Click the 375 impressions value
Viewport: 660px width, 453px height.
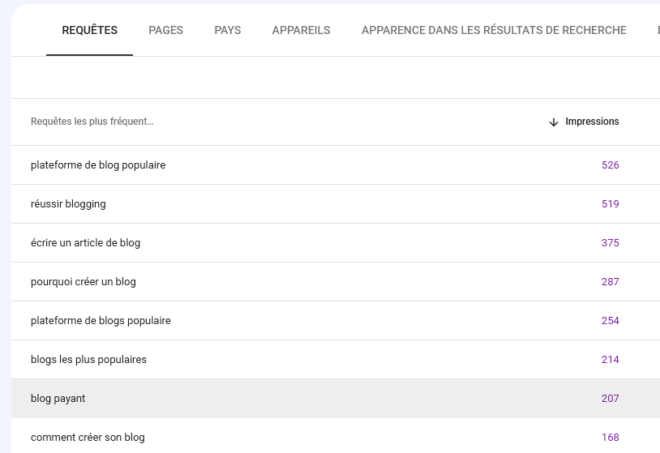pos(611,242)
